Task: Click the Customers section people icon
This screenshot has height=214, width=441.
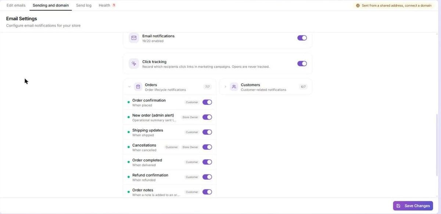Action: [x=234, y=87]
